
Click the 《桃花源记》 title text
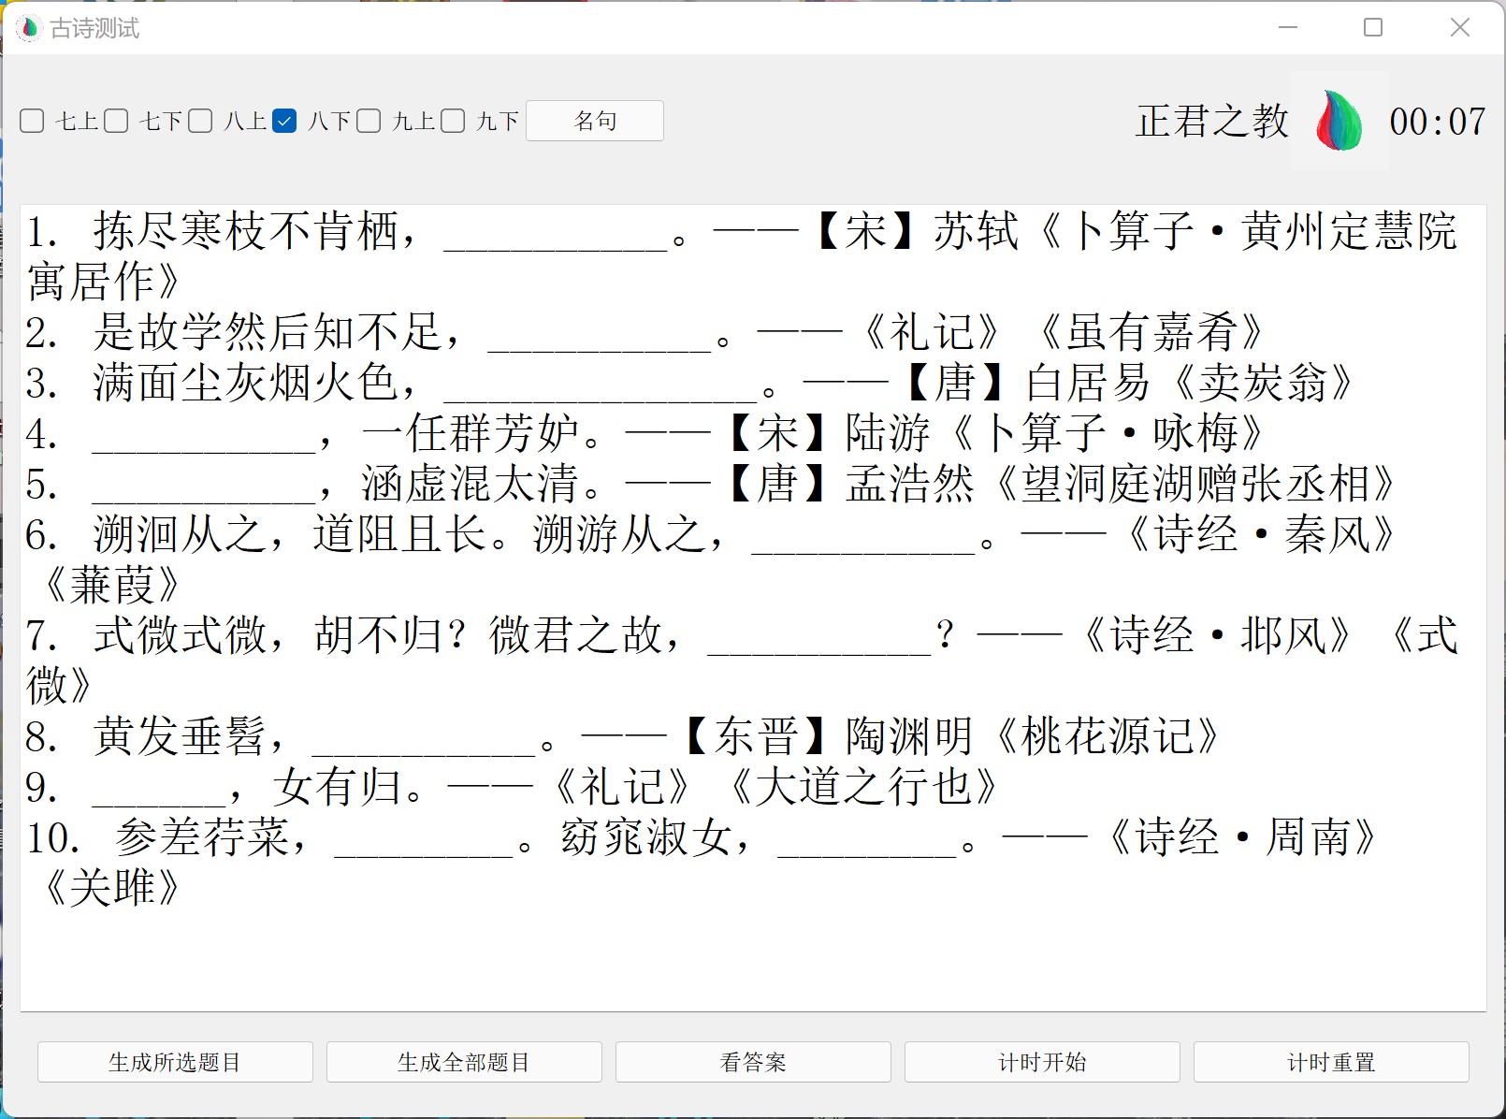click(x=1108, y=736)
